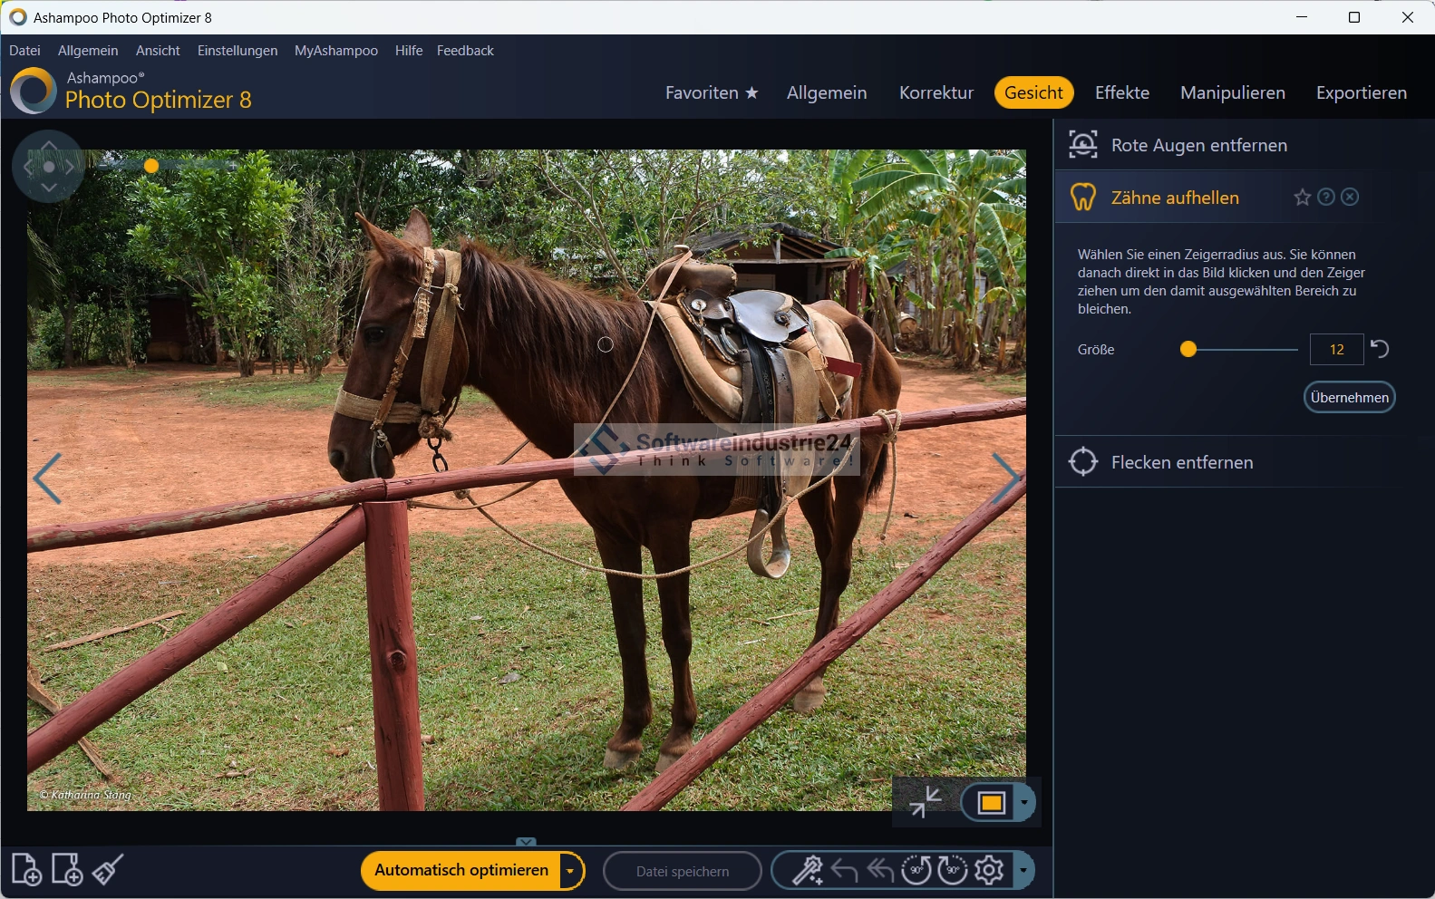The height and width of the screenshot is (899, 1435).
Task: Click the brush clean-up icon
Action: pyautogui.click(x=108, y=870)
